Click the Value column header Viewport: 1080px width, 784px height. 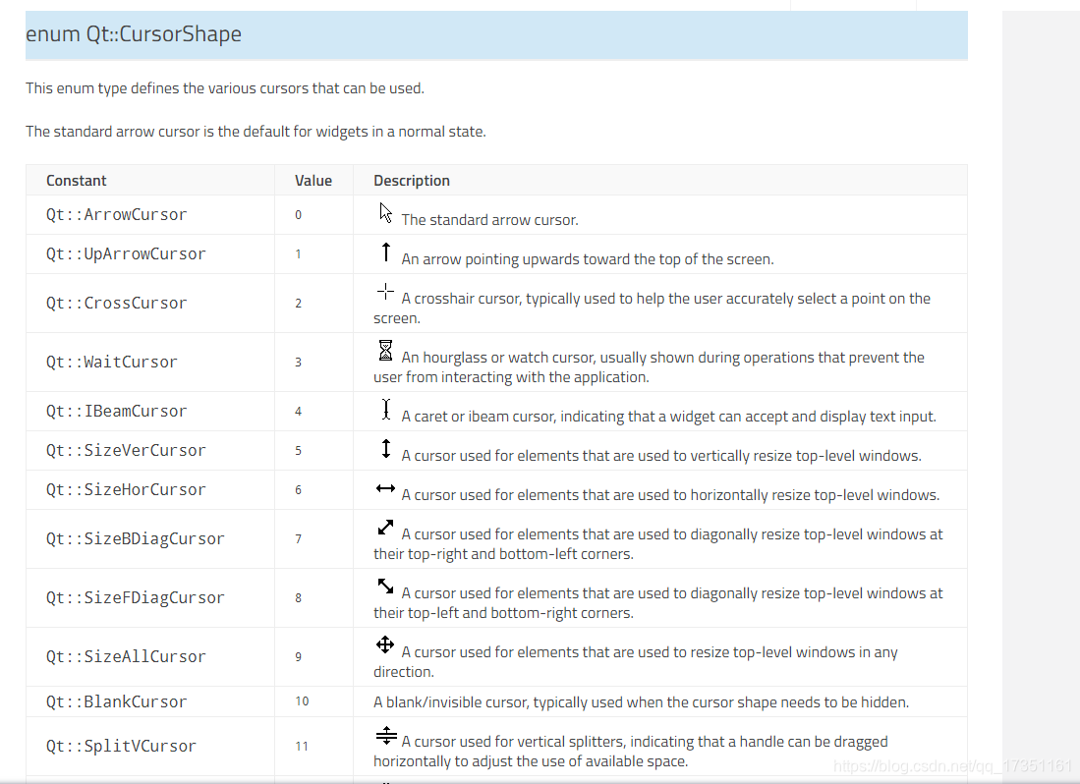click(x=313, y=181)
